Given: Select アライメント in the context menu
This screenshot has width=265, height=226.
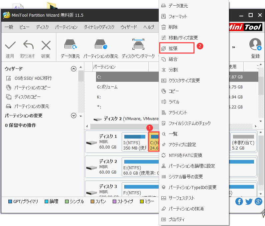Looking at the screenshot, I should [x=194, y=112].
